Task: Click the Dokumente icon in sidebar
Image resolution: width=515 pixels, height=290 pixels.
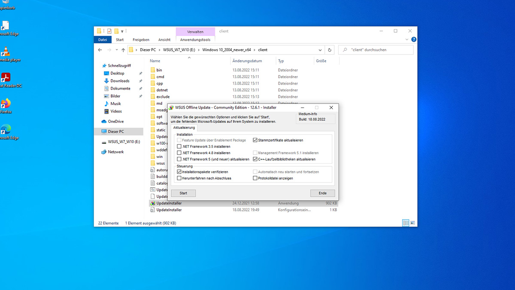Action: 107,89
